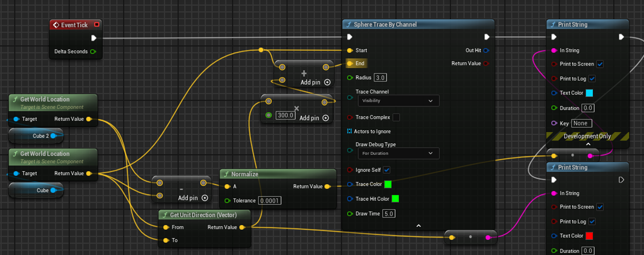This screenshot has height=255, width=644.
Task: Select the Event Tick node title
Action: tap(74, 25)
